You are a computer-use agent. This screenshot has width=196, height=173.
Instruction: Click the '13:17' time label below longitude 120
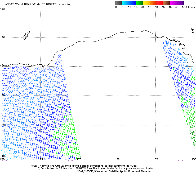coord(3,162)
